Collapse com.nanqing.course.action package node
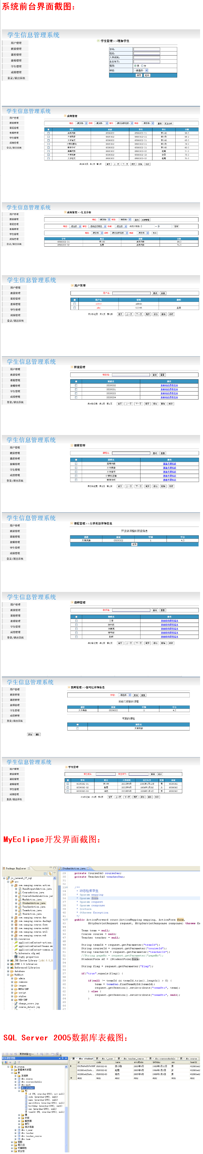This screenshot has width=203, height=1154. coord(12,886)
